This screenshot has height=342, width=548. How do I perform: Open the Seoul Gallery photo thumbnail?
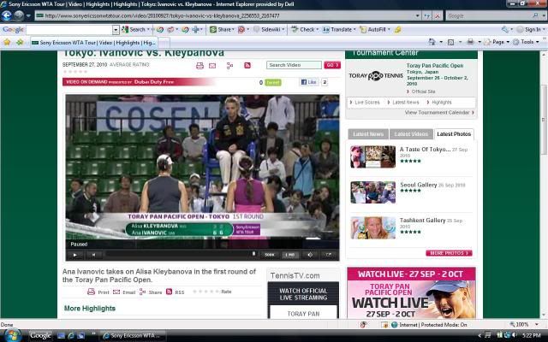[373, 192]
